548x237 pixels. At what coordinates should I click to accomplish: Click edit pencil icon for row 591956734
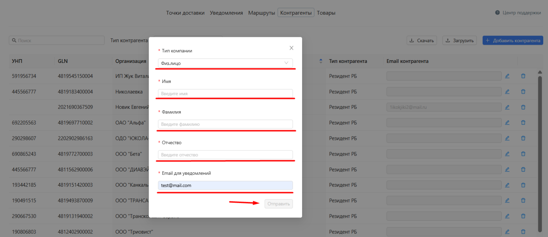(x=507, y=76)
